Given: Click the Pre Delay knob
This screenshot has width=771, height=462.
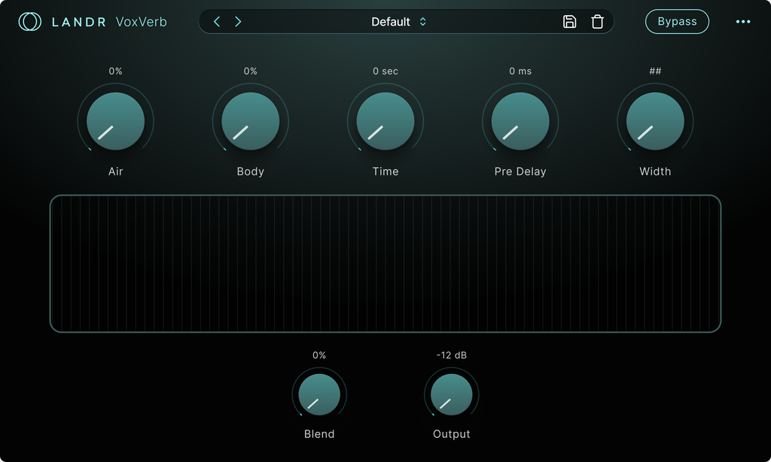Looking at the screenshot, I should click(x=520, y=121).
